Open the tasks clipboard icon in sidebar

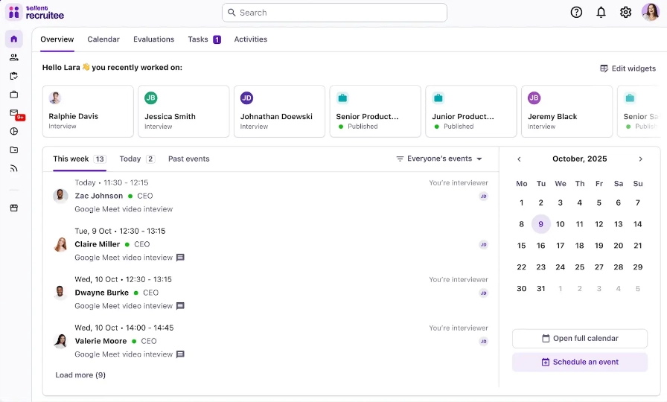[x=14, y=76]
